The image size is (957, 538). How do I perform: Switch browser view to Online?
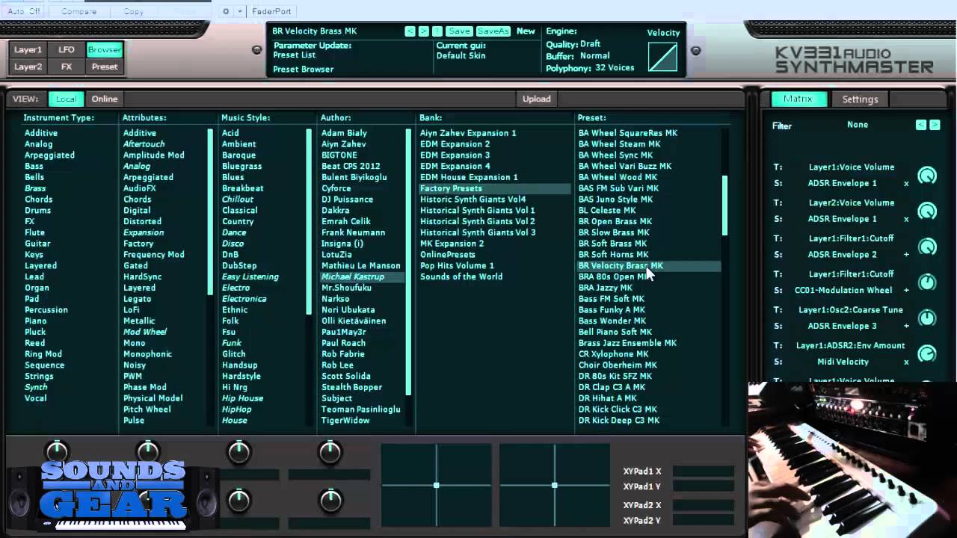(x=105, y=99)
